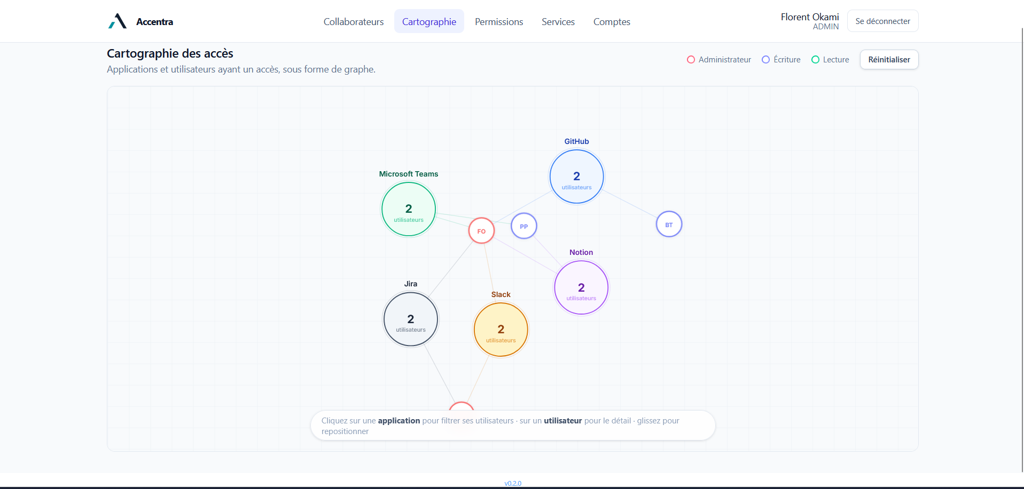
Task: Select the Jira application node
Action: pos(411,319)
